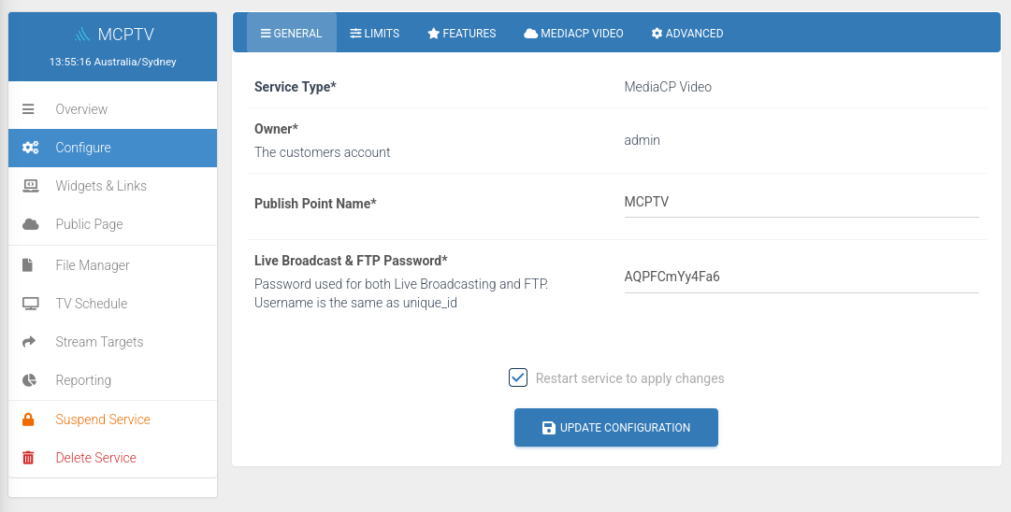Screen dimensions: 1011x512
Task: Click the Overview hamburger icon in sidebar
Action: (28, 109)
